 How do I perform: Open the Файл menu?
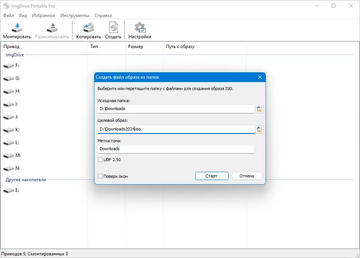8,16
